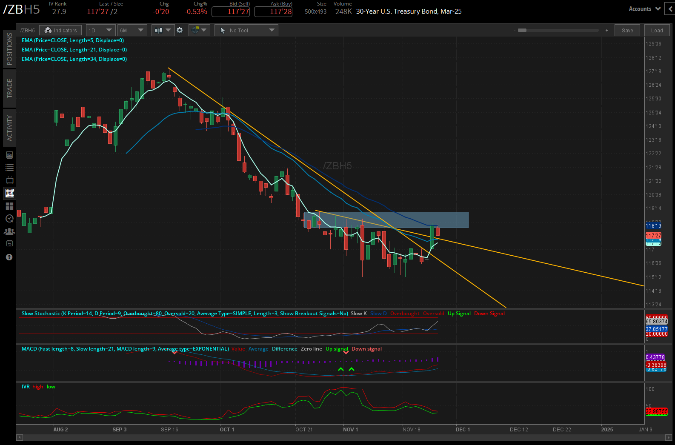
Task: Open the watchlist list sidebar icon
Action: click(9, 168)
